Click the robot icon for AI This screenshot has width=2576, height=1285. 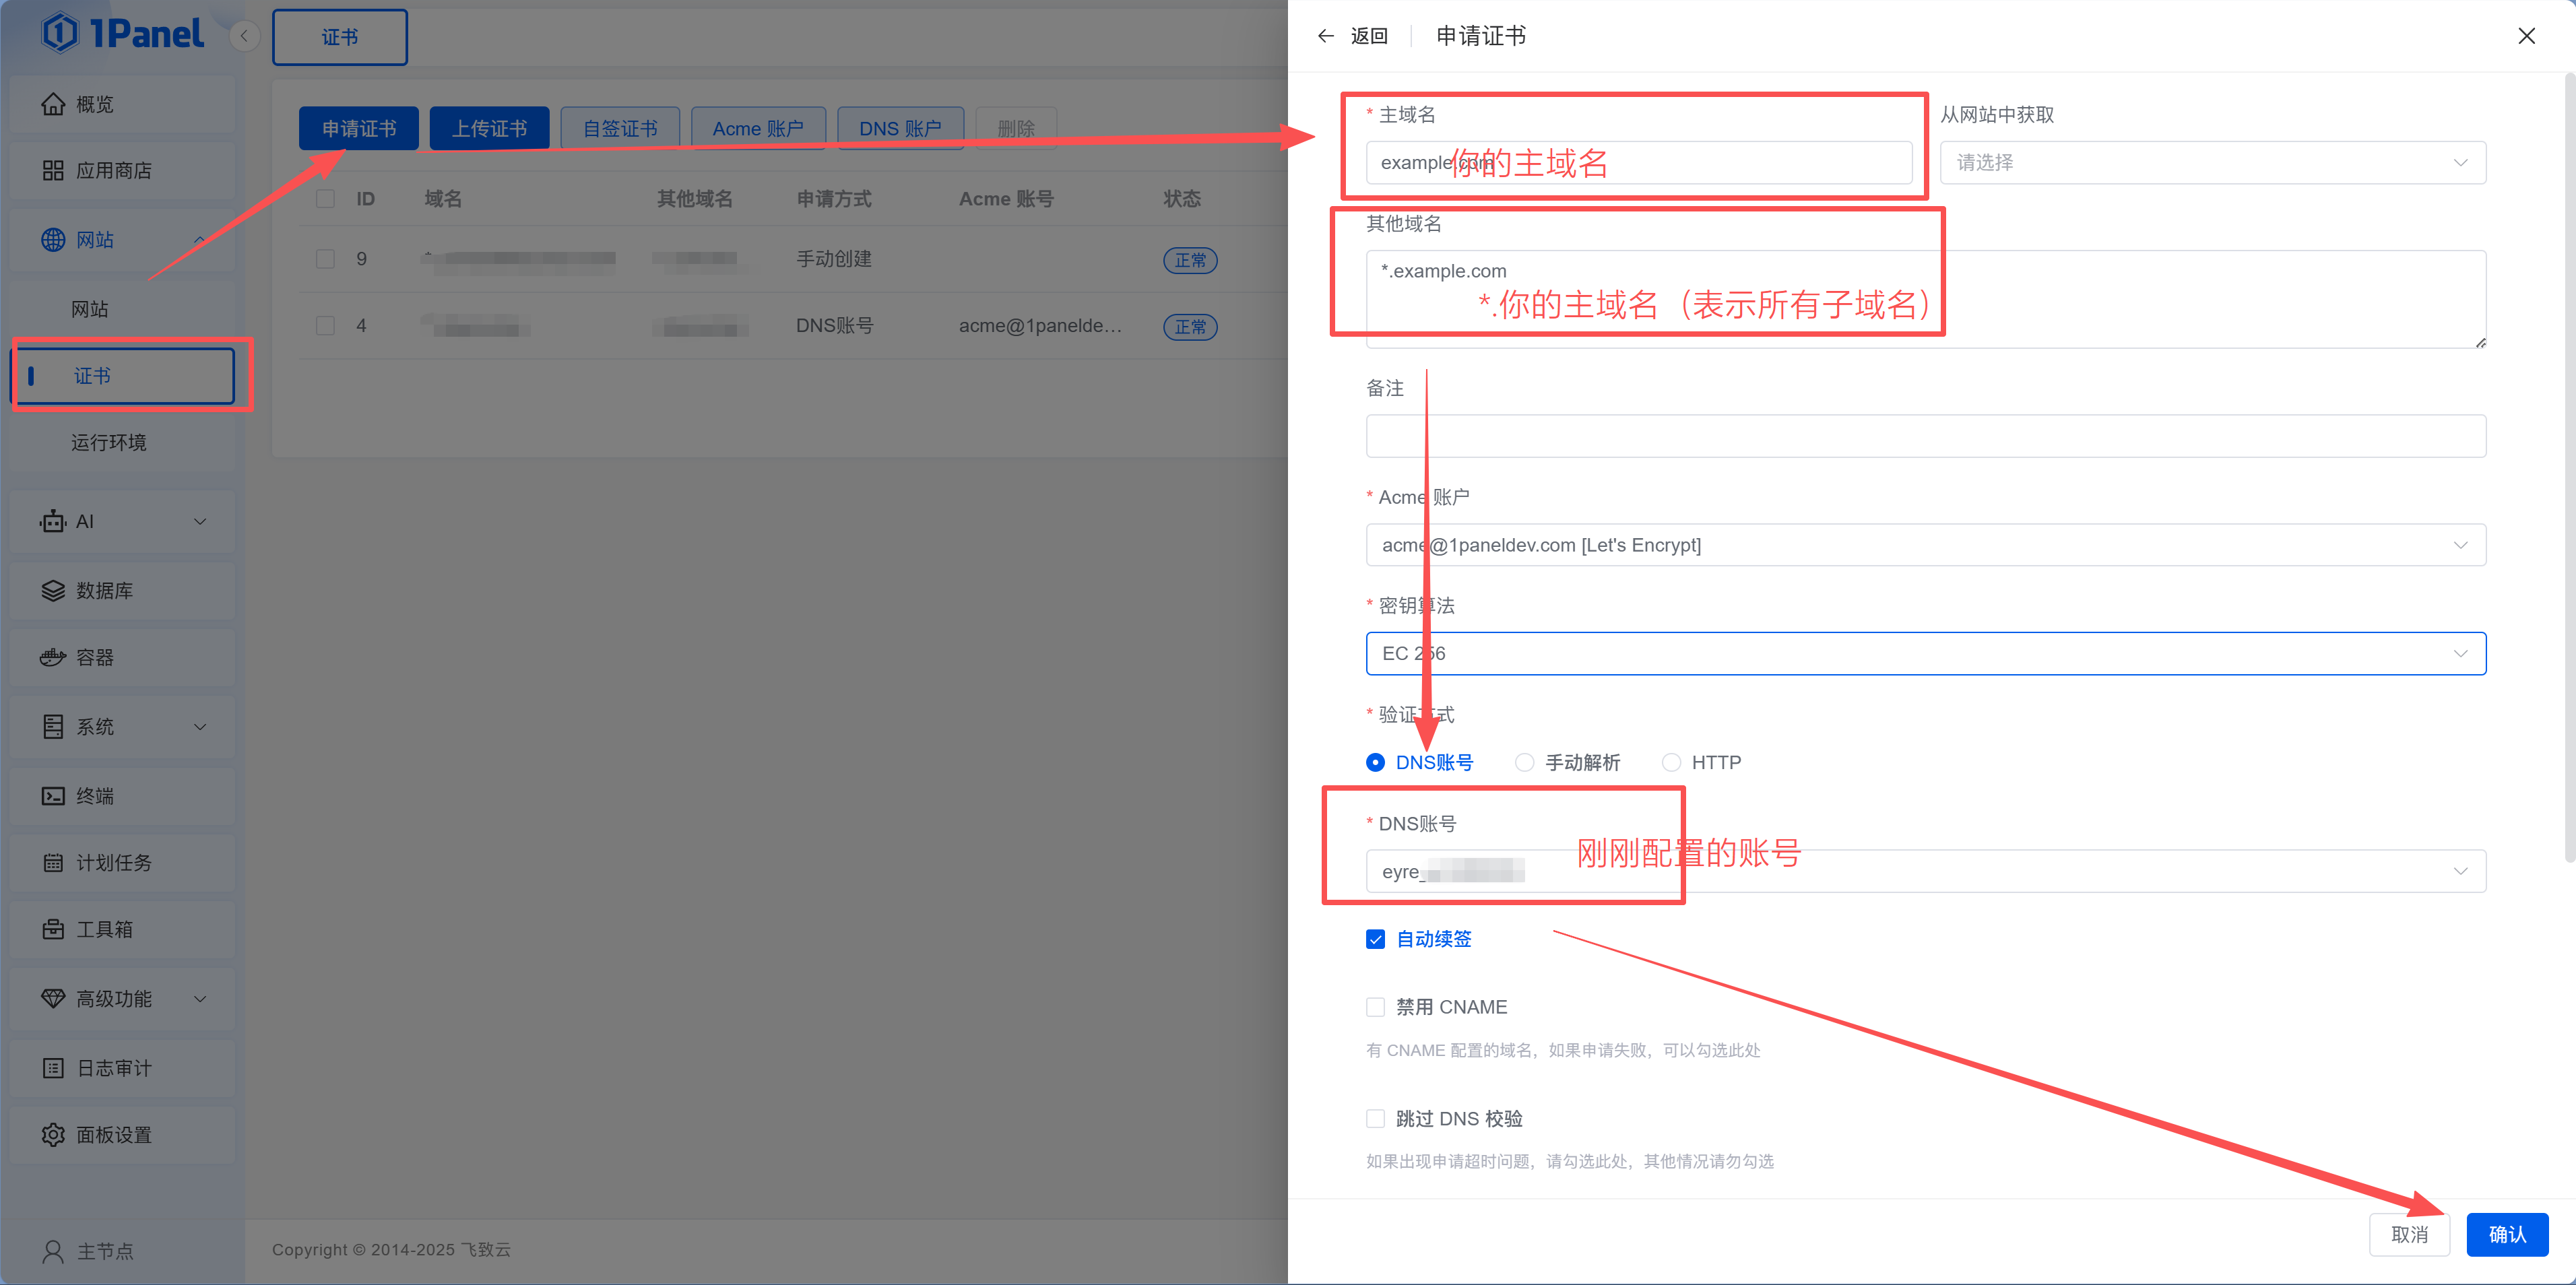tap(53, 521)
